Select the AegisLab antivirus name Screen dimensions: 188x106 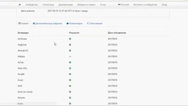tap(22, 45)
